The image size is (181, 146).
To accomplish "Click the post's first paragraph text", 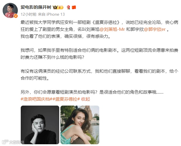I will coord(99,29).
